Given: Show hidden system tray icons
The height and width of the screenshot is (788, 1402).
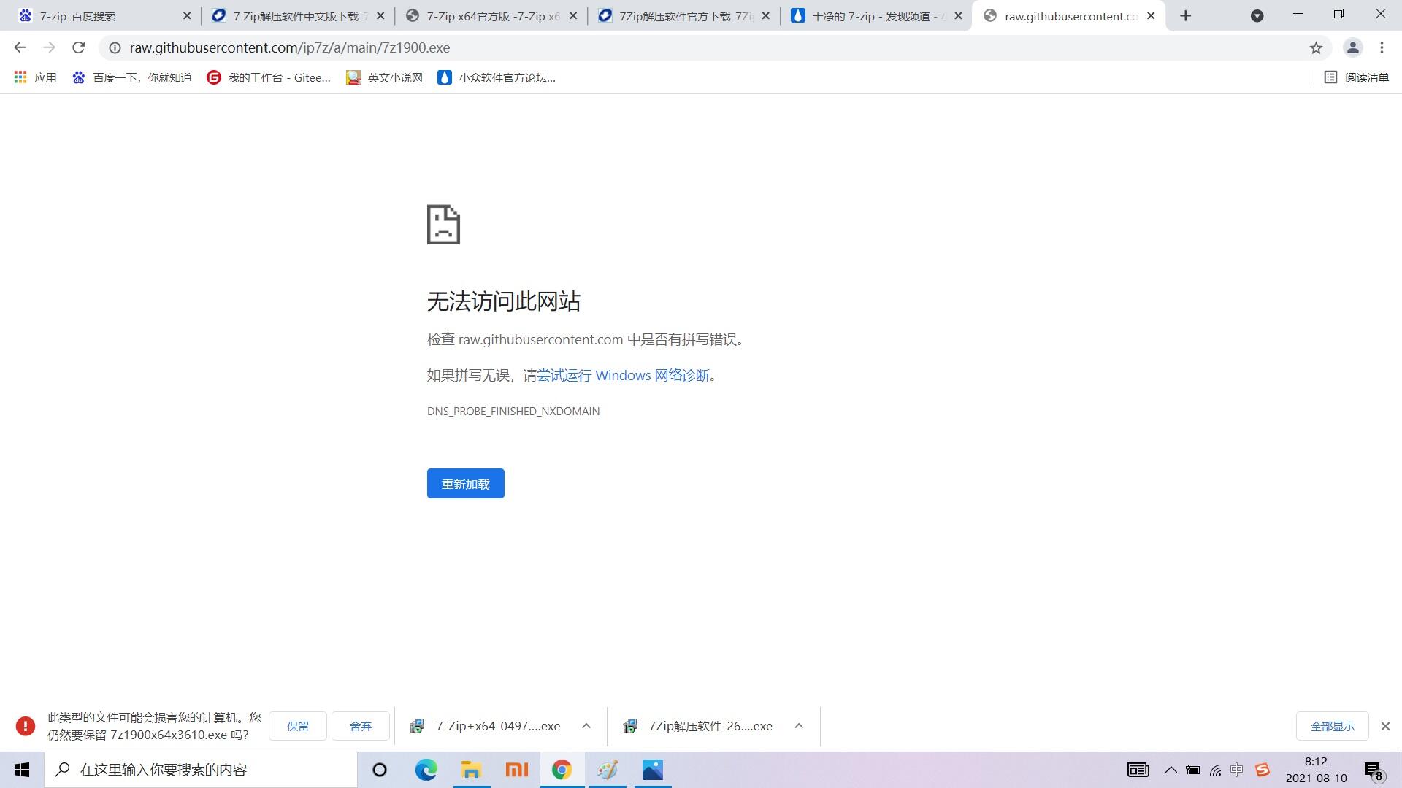Looking at the screenshot, I should 1171,770.
